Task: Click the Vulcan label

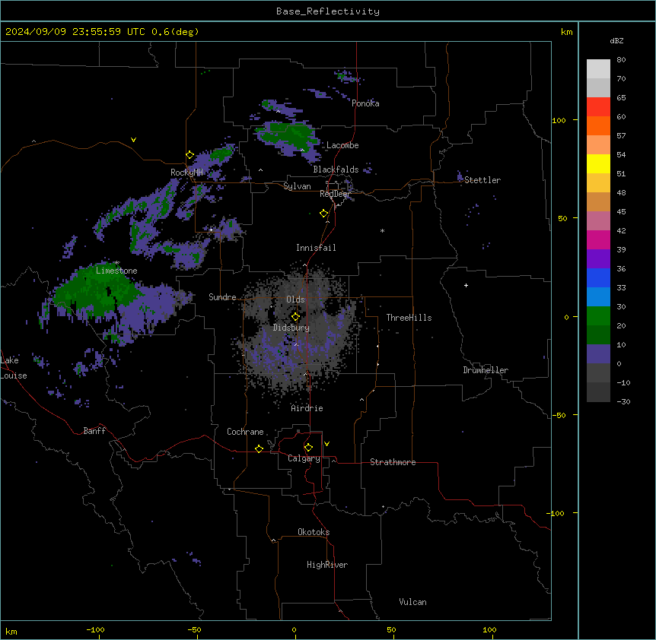Action: (x=412, y=602)
